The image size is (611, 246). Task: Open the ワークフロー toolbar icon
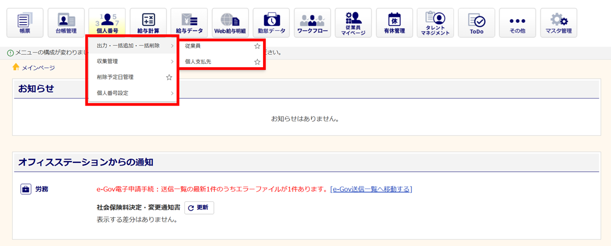coord(312,23)
